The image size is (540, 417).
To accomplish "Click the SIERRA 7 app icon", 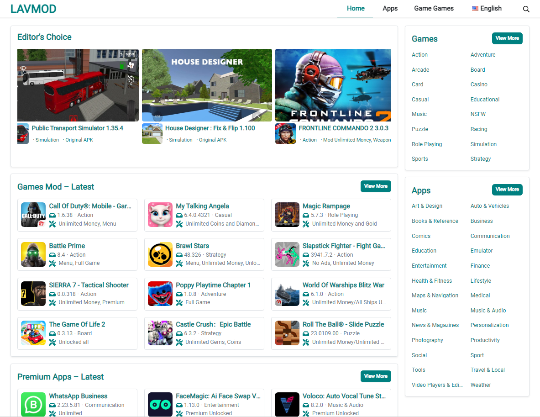I will tap(33, 294).
